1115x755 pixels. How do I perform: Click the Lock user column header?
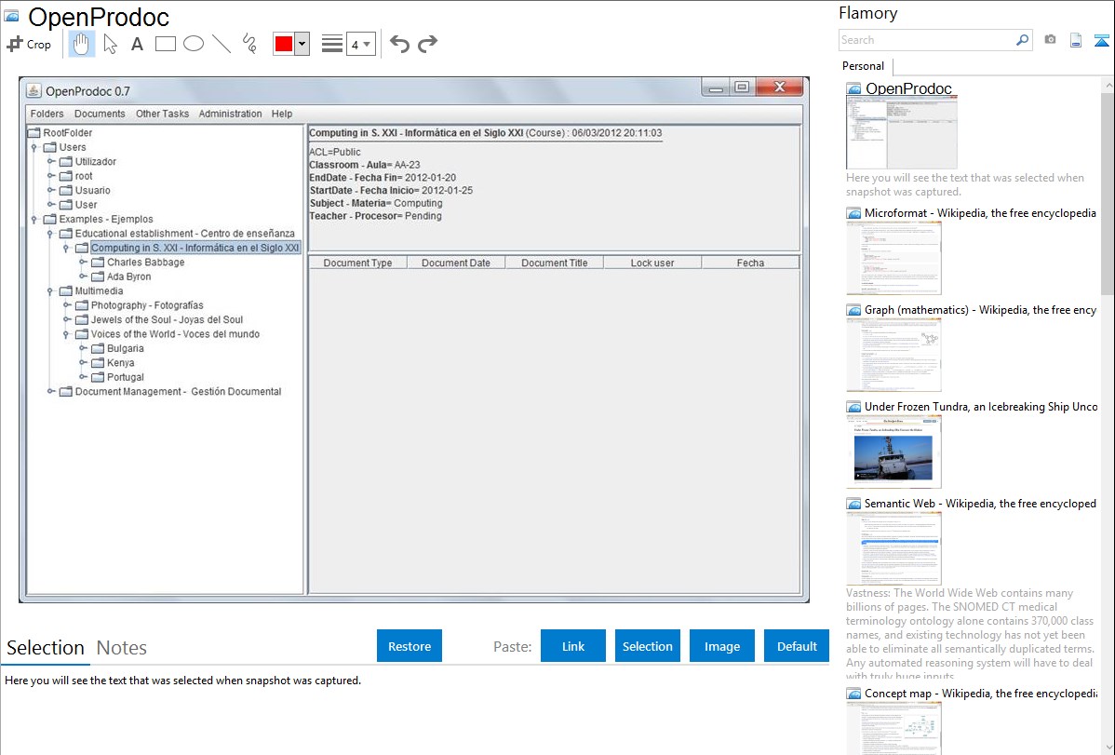click(652, 263)
